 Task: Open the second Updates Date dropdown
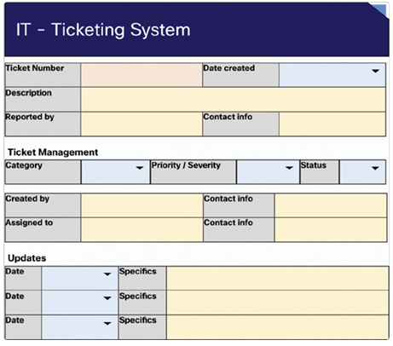(x=107, y=298)
